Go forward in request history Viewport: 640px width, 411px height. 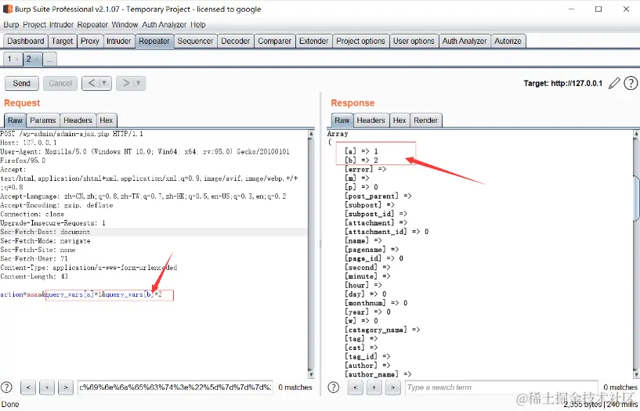(126, 83)
